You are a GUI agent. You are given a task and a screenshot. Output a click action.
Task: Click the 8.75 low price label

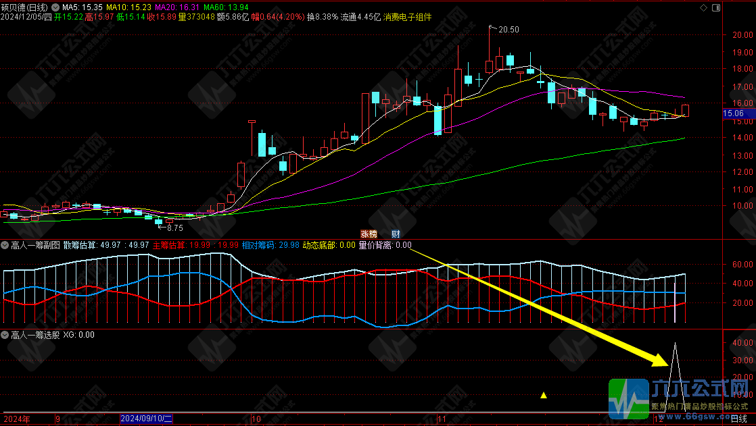pos(174,229)
